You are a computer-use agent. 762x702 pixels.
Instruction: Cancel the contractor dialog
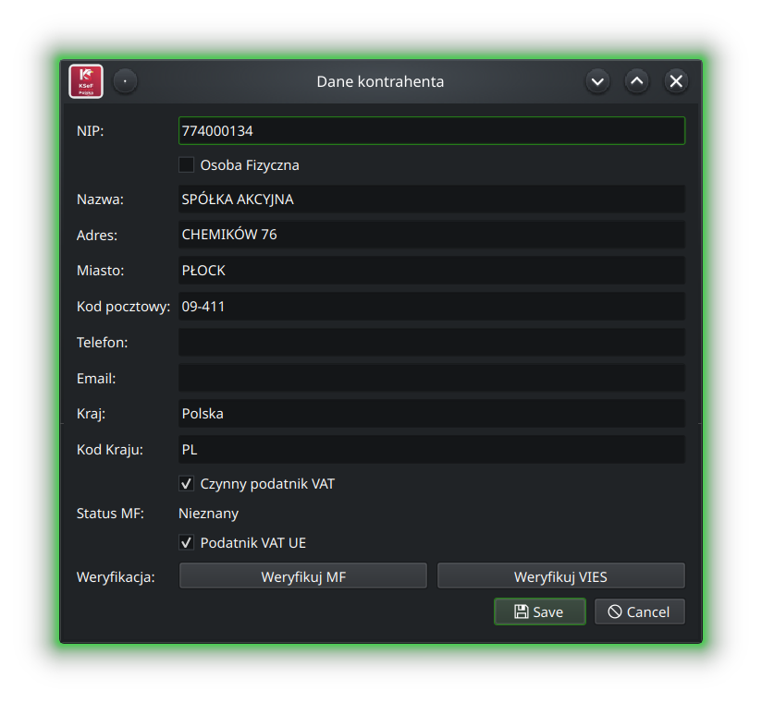click(x=639, y=611)
